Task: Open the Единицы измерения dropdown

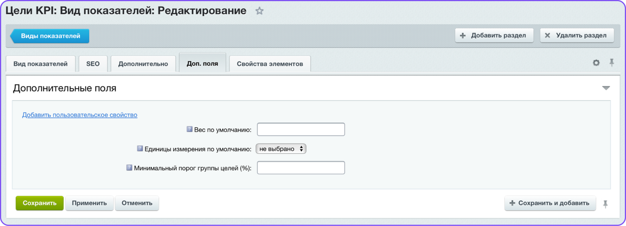Action: tap(281, 149)
